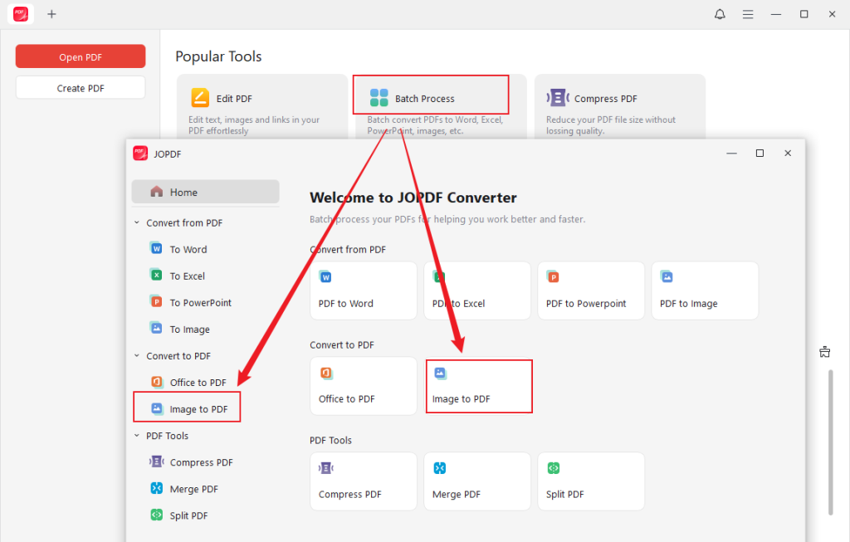Viewport: 850px width, 542px height.
Task: Collapse the Convert to PDF section
Action: (136, 355)
